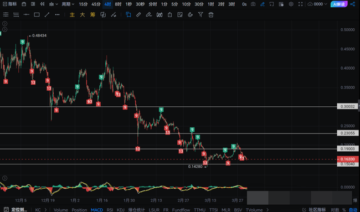360x212 pixels.
Task: Select the 30秒 timeframe
Action: coord(140,4)
